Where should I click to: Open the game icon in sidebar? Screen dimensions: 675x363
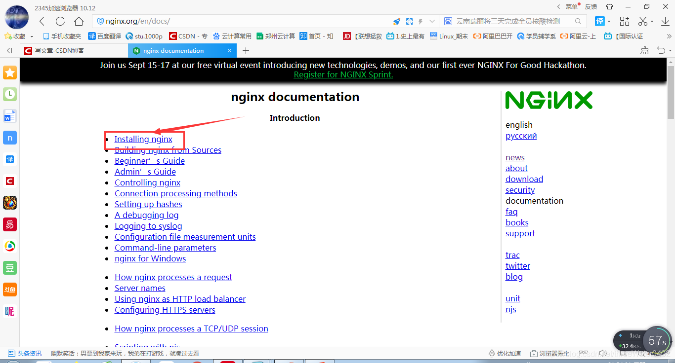(10, 203)
